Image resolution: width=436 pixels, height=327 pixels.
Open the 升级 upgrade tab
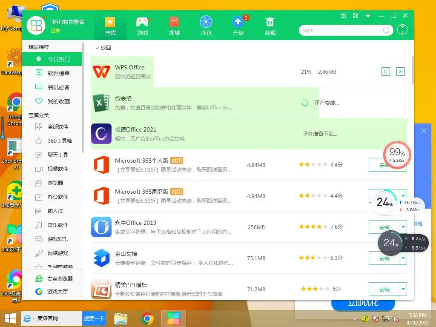(238, 26)
